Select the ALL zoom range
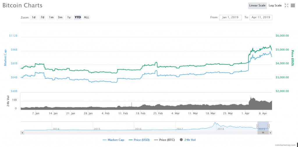This screenshot has width=298, height=147. pos(86,17)
